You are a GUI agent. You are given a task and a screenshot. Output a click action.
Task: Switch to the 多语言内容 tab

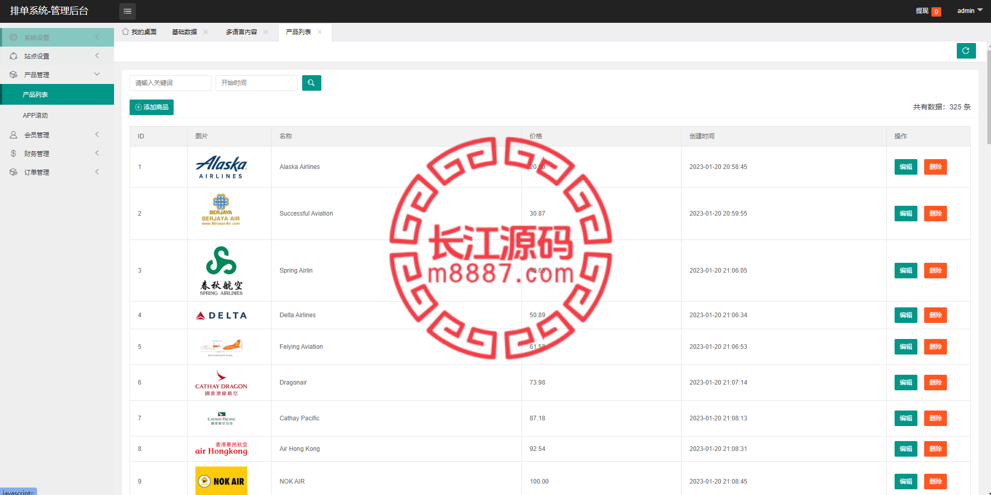242,32
